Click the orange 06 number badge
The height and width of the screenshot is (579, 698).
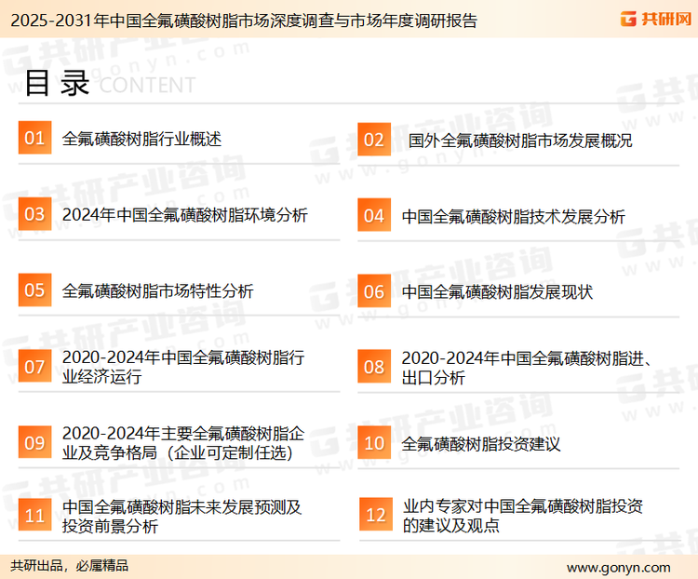374,291
